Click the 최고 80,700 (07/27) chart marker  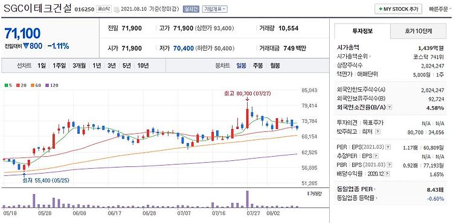coord(247,93)
